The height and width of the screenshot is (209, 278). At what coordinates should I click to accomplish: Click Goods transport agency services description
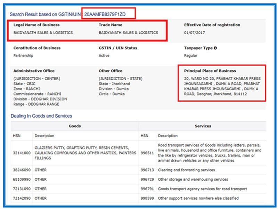tap(202, 189)
